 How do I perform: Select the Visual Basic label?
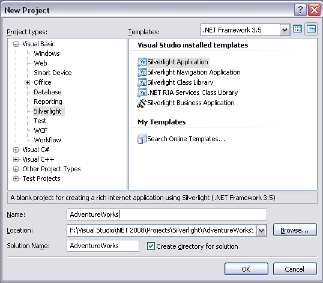[38, 44]
